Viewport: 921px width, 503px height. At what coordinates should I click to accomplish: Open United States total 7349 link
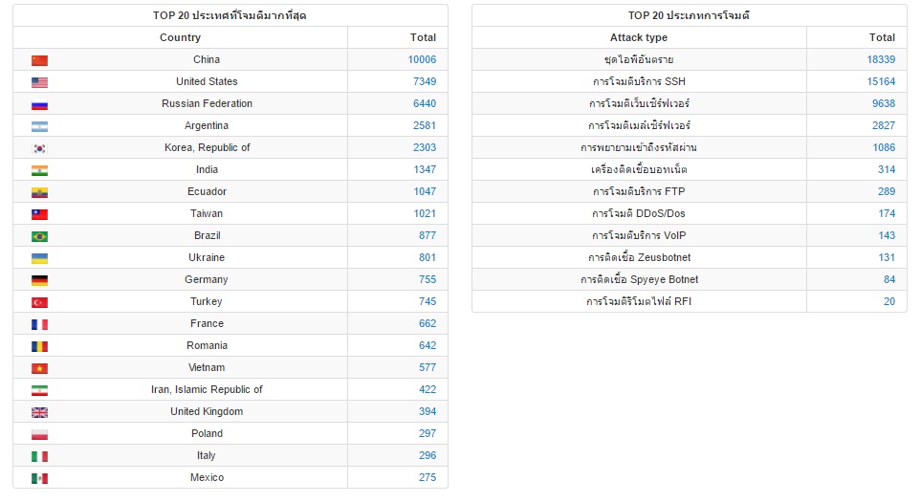click(424, 81)
